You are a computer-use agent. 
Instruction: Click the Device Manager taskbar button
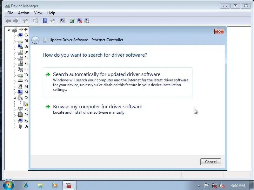click(x=69, y=185)
